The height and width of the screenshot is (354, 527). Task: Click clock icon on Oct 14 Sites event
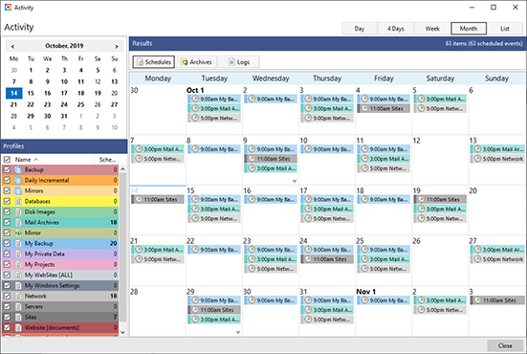pos(139,199)
